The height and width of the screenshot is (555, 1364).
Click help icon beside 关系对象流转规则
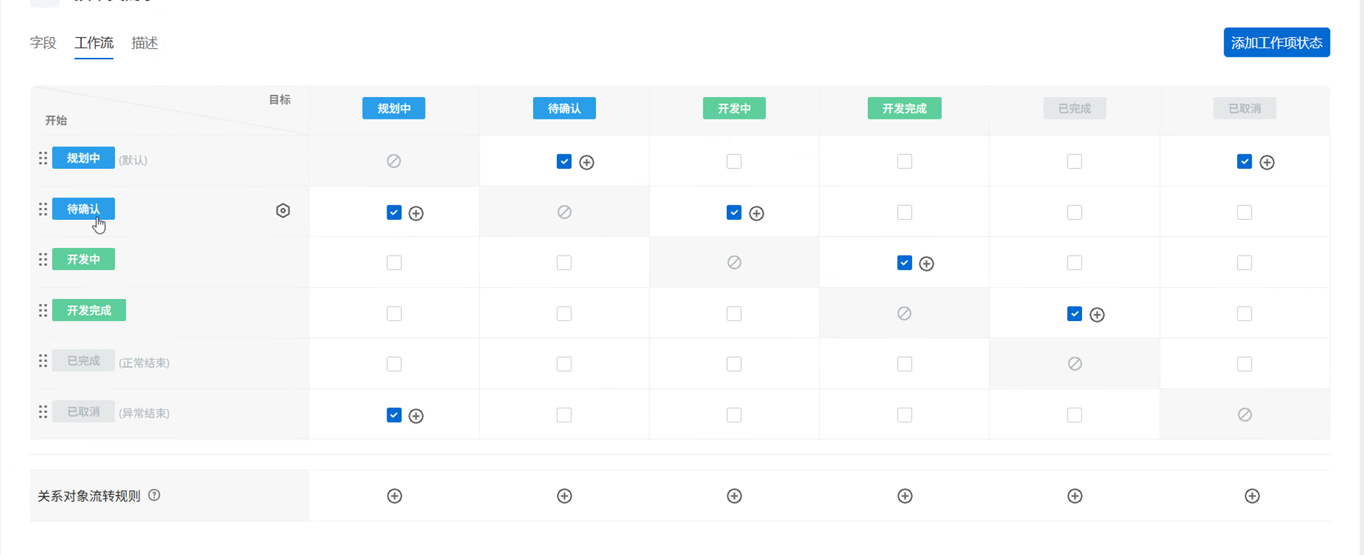(x=154, y=495)
